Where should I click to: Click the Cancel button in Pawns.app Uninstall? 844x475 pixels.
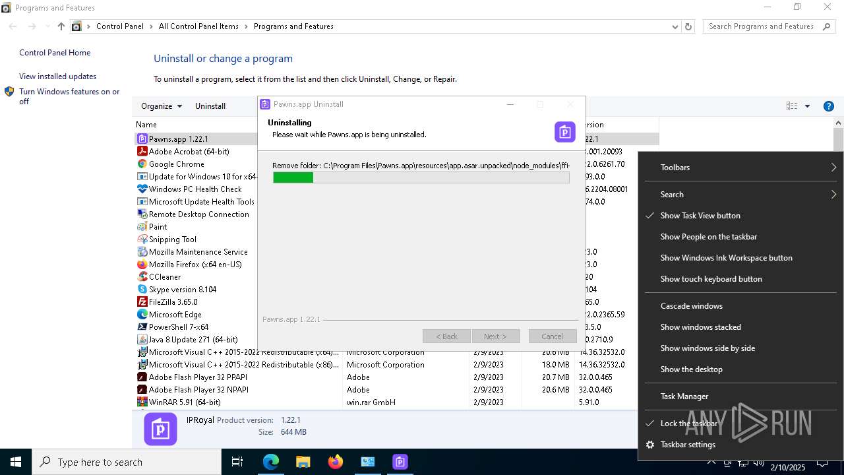pyautogui.click(x=553, y=336)
